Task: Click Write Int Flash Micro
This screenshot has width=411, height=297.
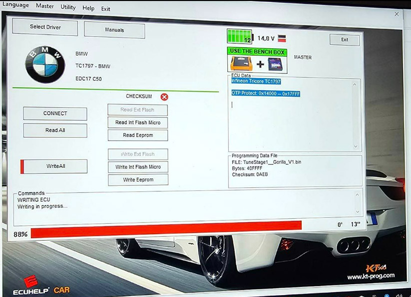Action: [138, 167]
